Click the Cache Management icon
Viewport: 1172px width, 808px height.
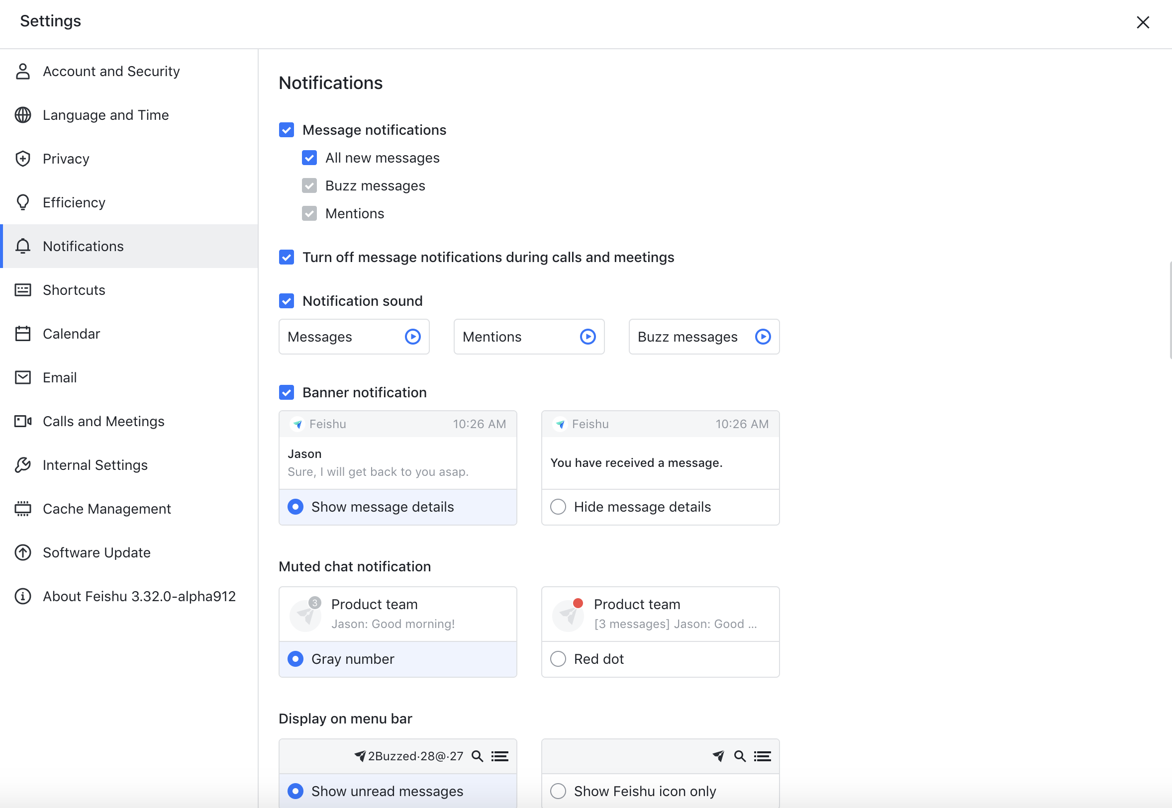click(23, 509)
